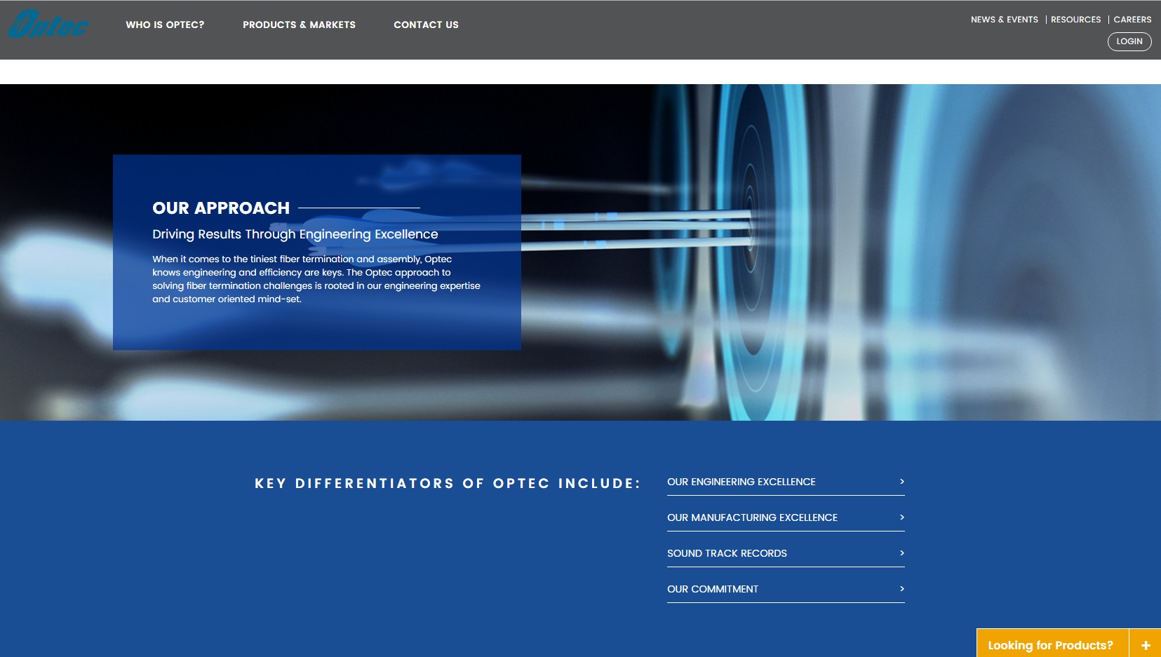Image resolution: width=1161 pixels, height=657 pixels.
Task: Click the Driving Results Through Engineering Excellence subtitle
Action: coord(295,234)
